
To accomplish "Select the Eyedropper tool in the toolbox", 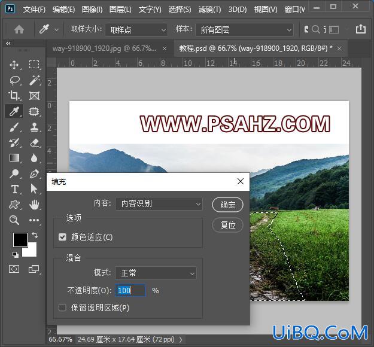I will point(14,111).
